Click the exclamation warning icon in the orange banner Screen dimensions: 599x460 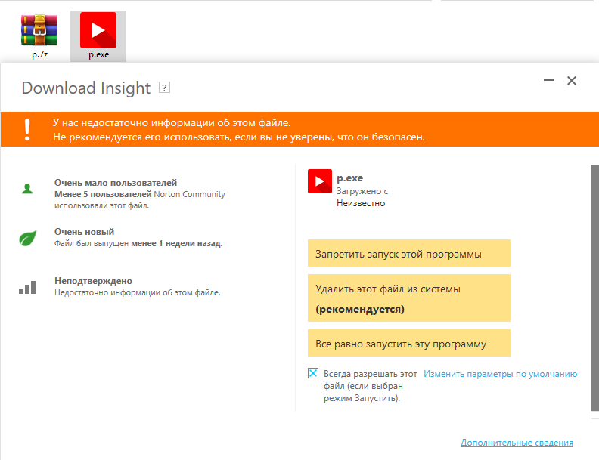point(27,130)
